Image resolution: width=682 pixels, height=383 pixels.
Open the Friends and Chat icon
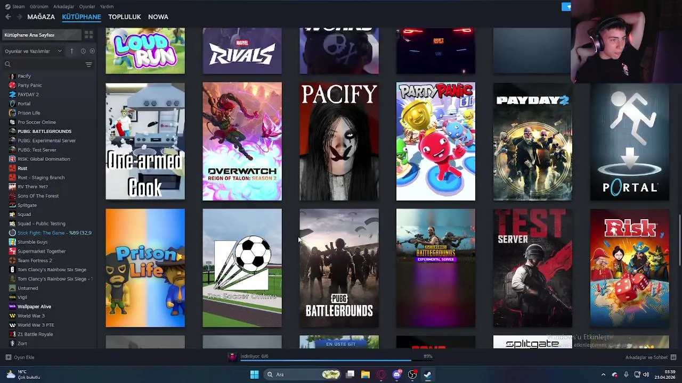click(x=673, y=357)
